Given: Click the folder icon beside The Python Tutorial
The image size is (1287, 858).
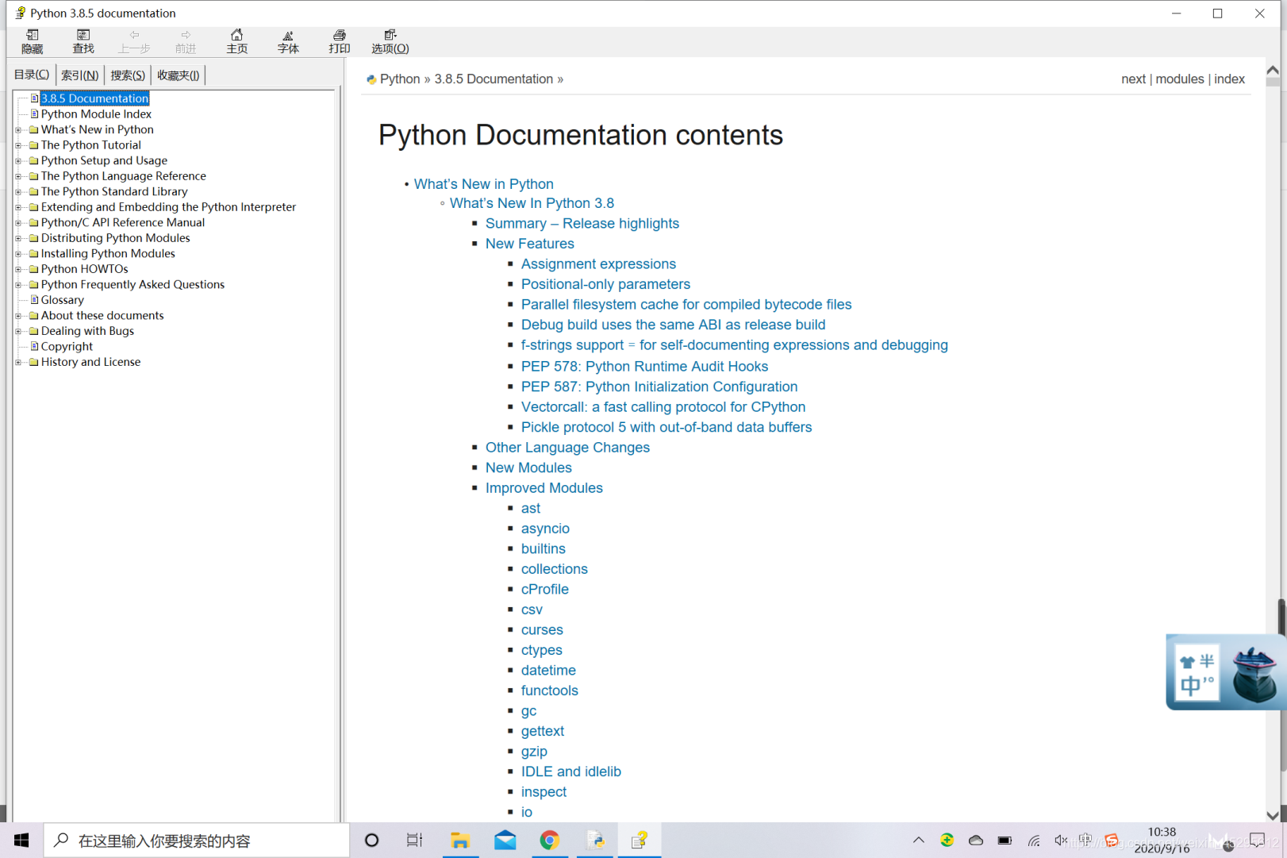Looking at the screenshot, I should (34, 145).
